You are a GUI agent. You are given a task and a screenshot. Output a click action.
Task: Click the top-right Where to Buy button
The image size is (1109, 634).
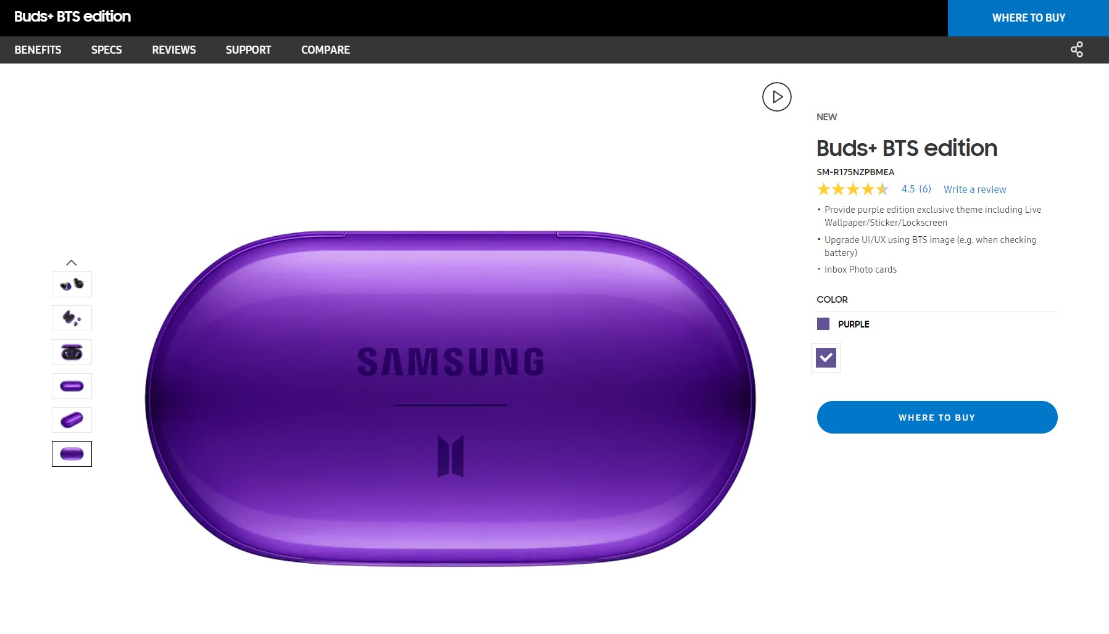click(1028, 18)
